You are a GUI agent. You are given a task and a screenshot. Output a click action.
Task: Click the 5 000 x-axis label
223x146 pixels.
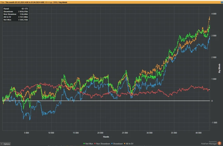pyautogui.click(x=26, y=133)
